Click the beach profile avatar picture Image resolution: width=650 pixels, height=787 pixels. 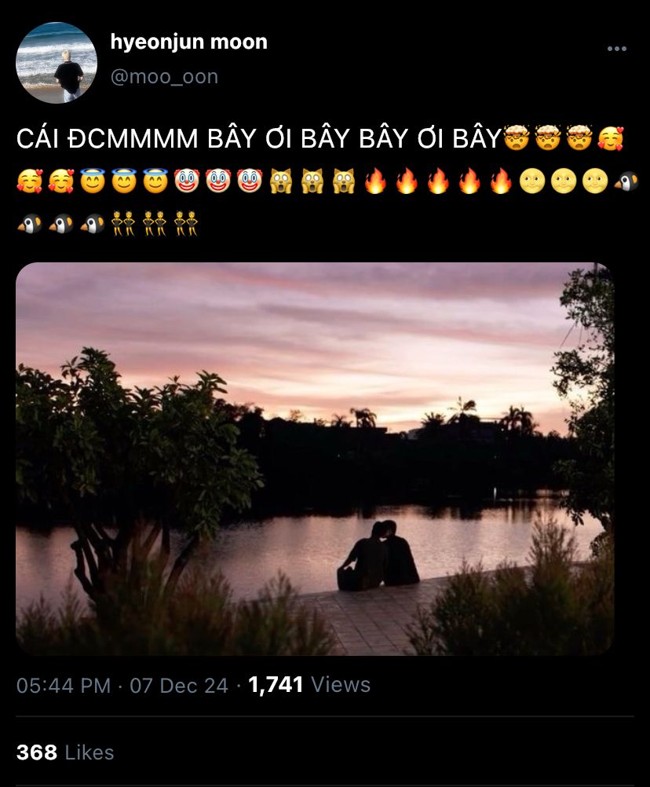tap(57, 63)
